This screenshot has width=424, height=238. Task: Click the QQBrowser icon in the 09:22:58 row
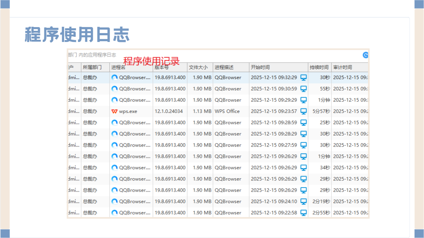click(115, 213)
